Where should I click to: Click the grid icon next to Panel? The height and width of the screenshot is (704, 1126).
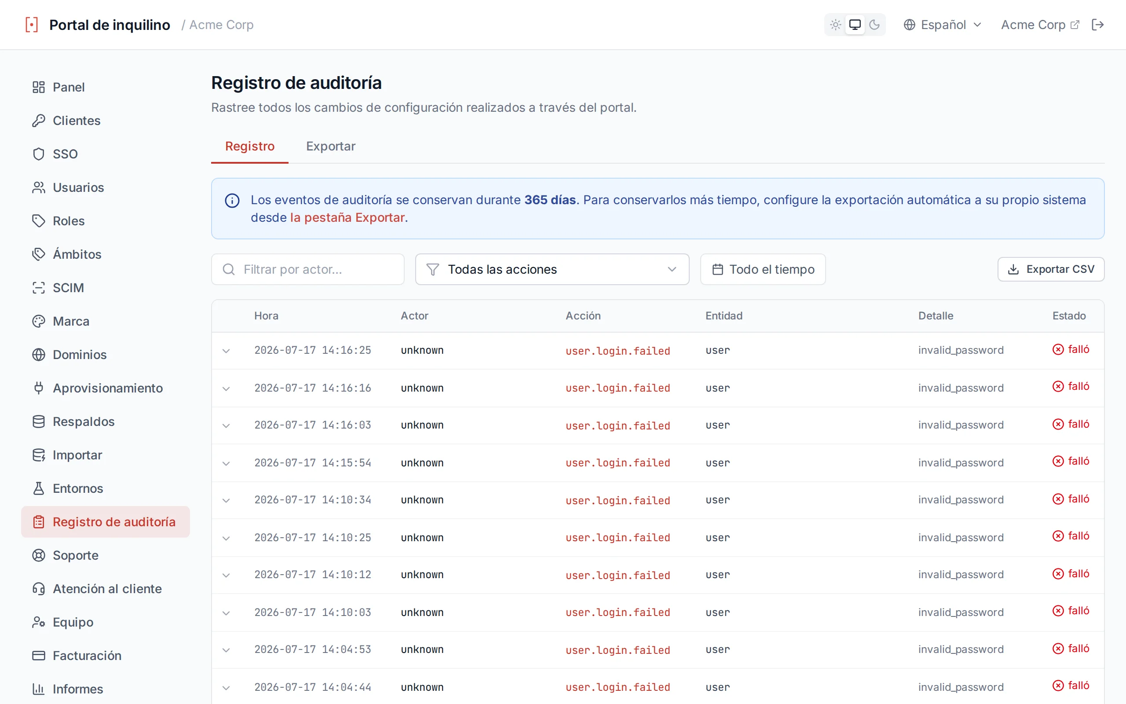click(39, 87)
